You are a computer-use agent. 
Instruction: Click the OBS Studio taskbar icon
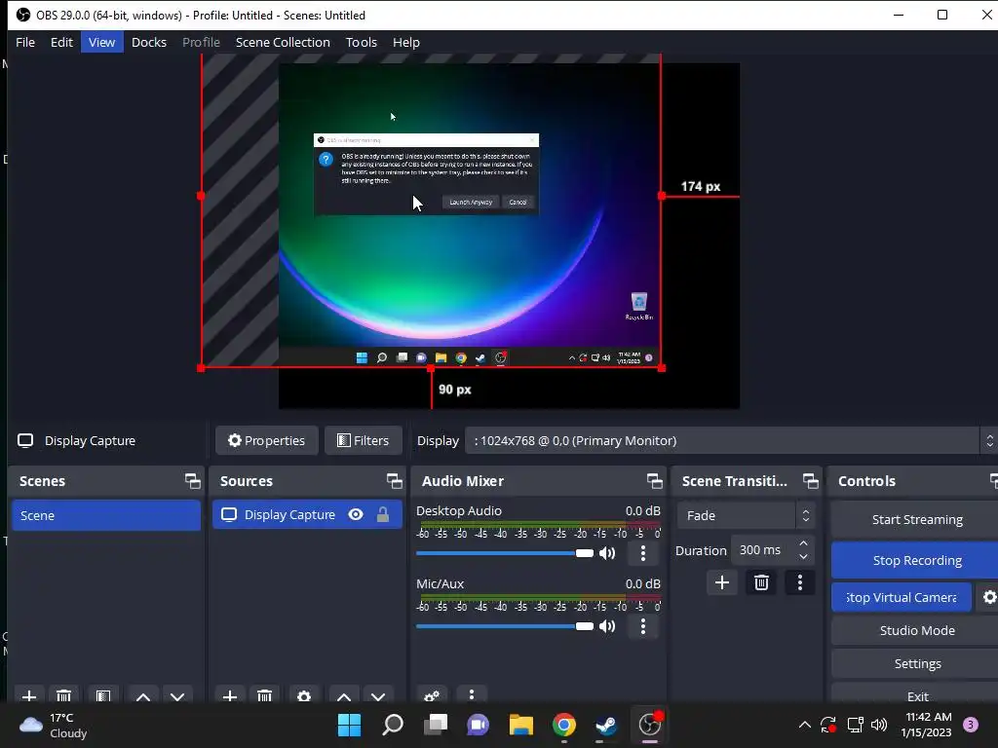click(x=650, y=725)
